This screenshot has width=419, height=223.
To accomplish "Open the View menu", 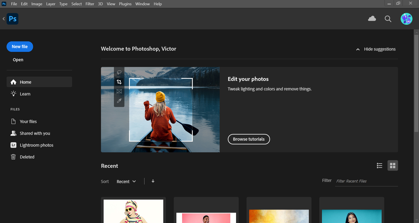I will [x=111, y=4].
